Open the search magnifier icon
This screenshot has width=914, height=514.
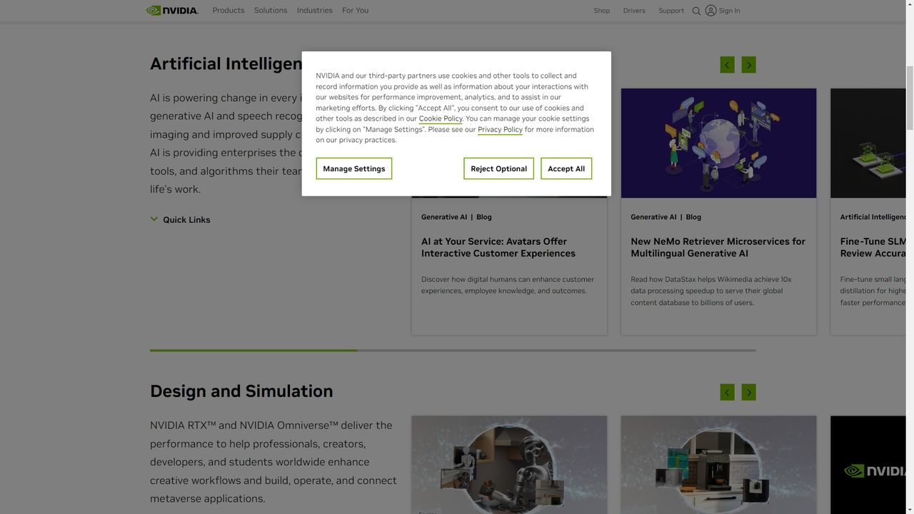click(696, 11)
